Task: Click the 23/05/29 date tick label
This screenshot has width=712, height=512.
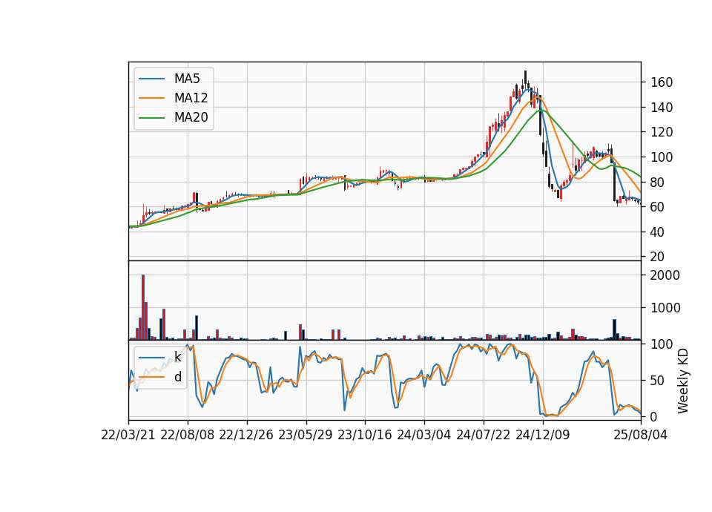Action: [306, 435]
